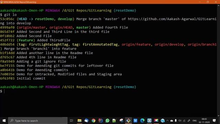Viewport: 220px width, 124px height.
Task: Click the terminal scrollbar down arrow
Action: (x=219, y=116)
